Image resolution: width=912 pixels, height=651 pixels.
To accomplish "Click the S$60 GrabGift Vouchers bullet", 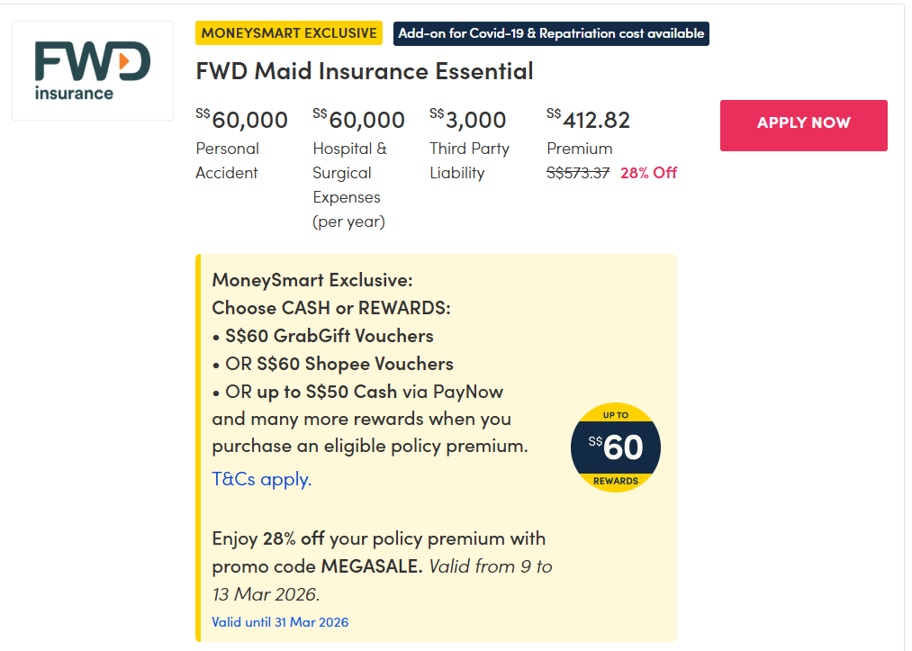I will coord(323,336).
